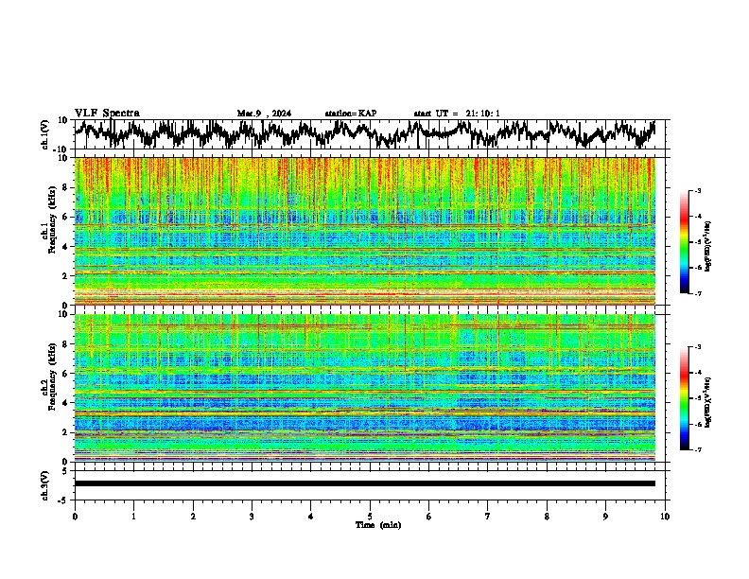Screen dimensions: 749x579
Task: Click the ch.2 color scale bar
Action: (685, 398)
